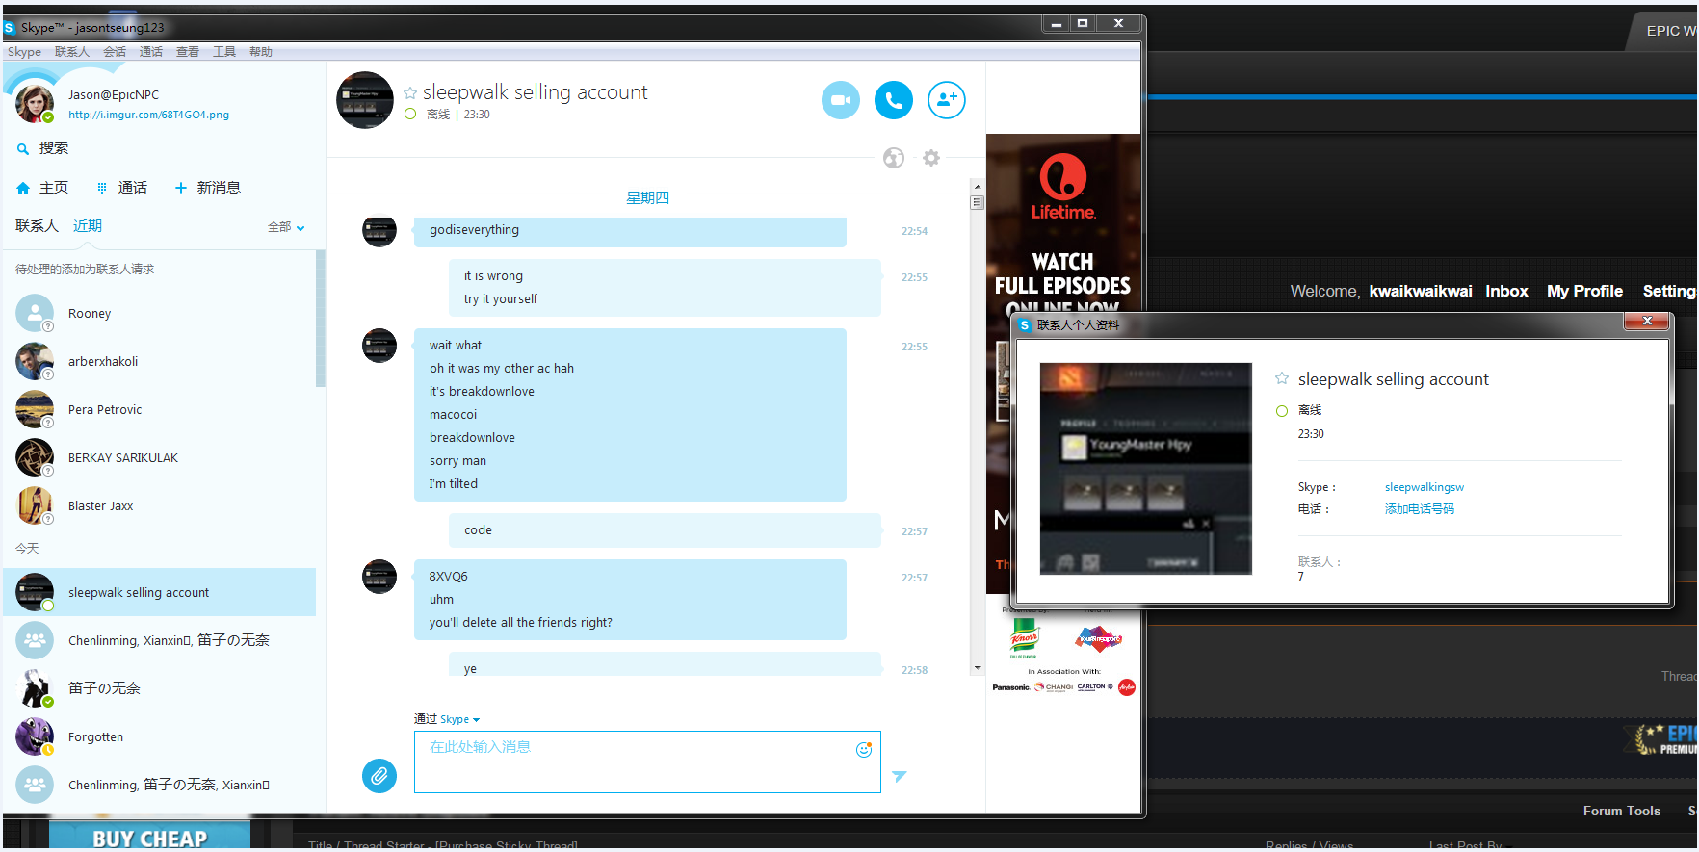Open group chat Chenlinming, Xianxin, 笛子の无奈
Image resolution: width=1699 pixels, height=852 pixels.
coord(160,640)
